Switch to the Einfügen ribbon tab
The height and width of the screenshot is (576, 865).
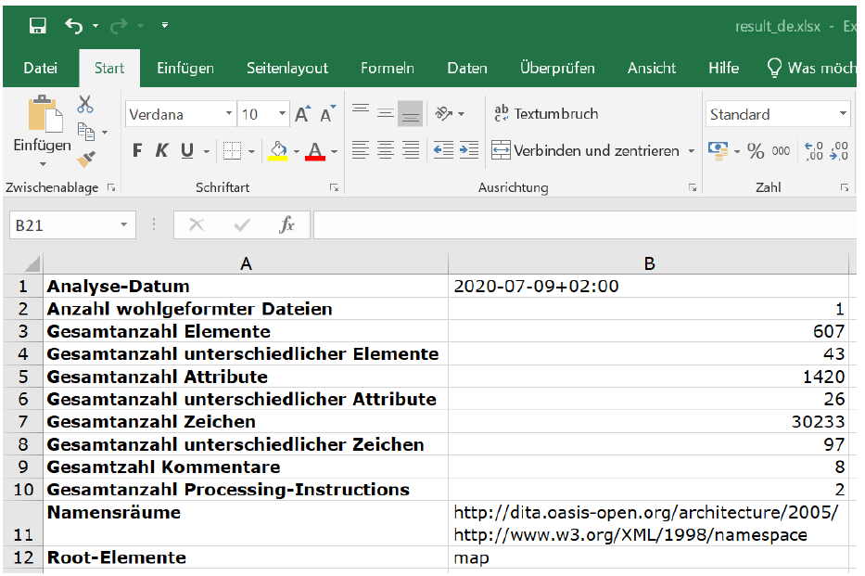coord(186,67)
